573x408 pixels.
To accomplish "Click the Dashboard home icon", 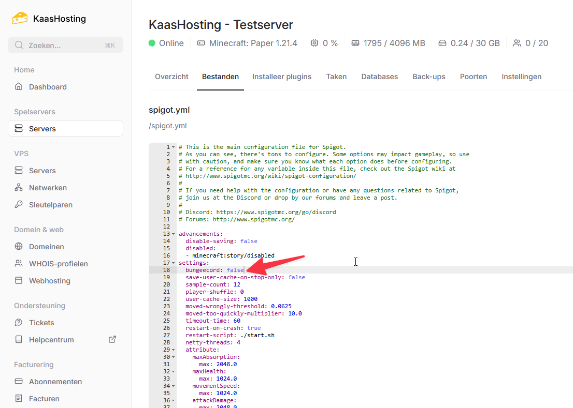I will click(19, 87).
